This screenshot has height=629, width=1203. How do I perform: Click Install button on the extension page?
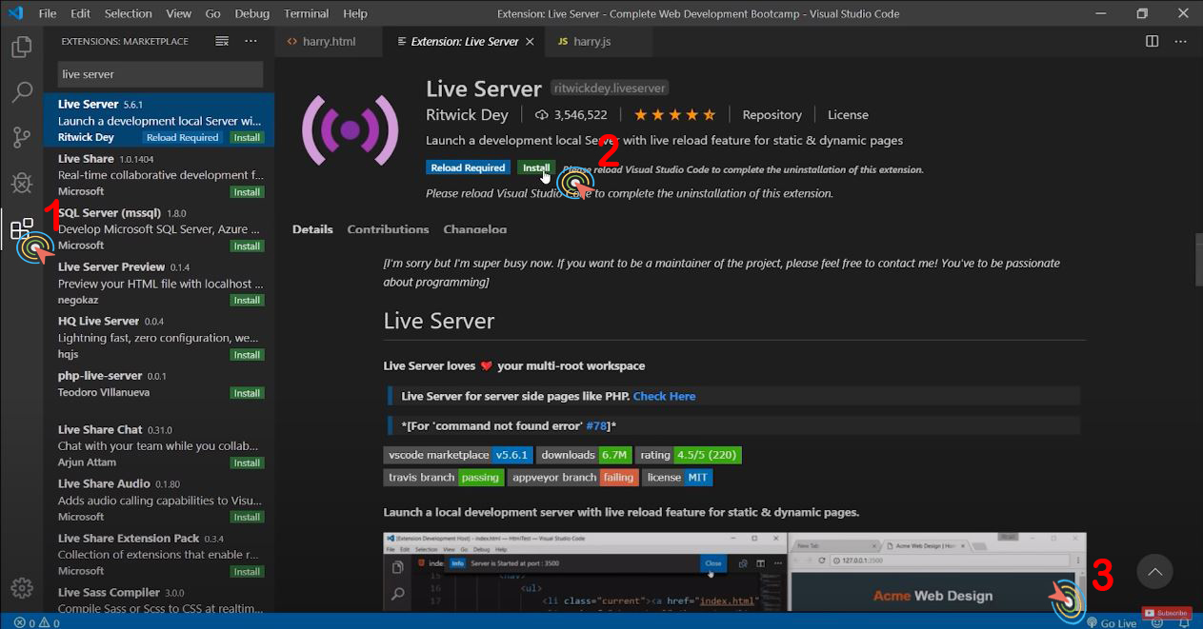(536, 168)
